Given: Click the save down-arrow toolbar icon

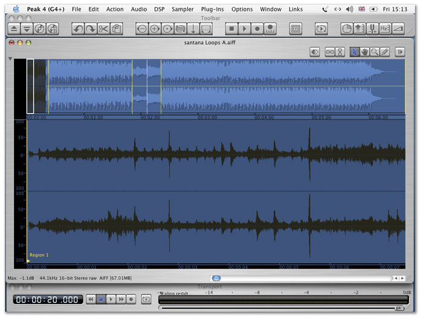Looking at the screenshot, I should 27,29.
